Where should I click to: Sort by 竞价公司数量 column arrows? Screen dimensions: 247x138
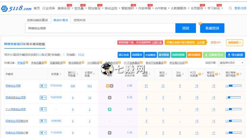point(77,74)
